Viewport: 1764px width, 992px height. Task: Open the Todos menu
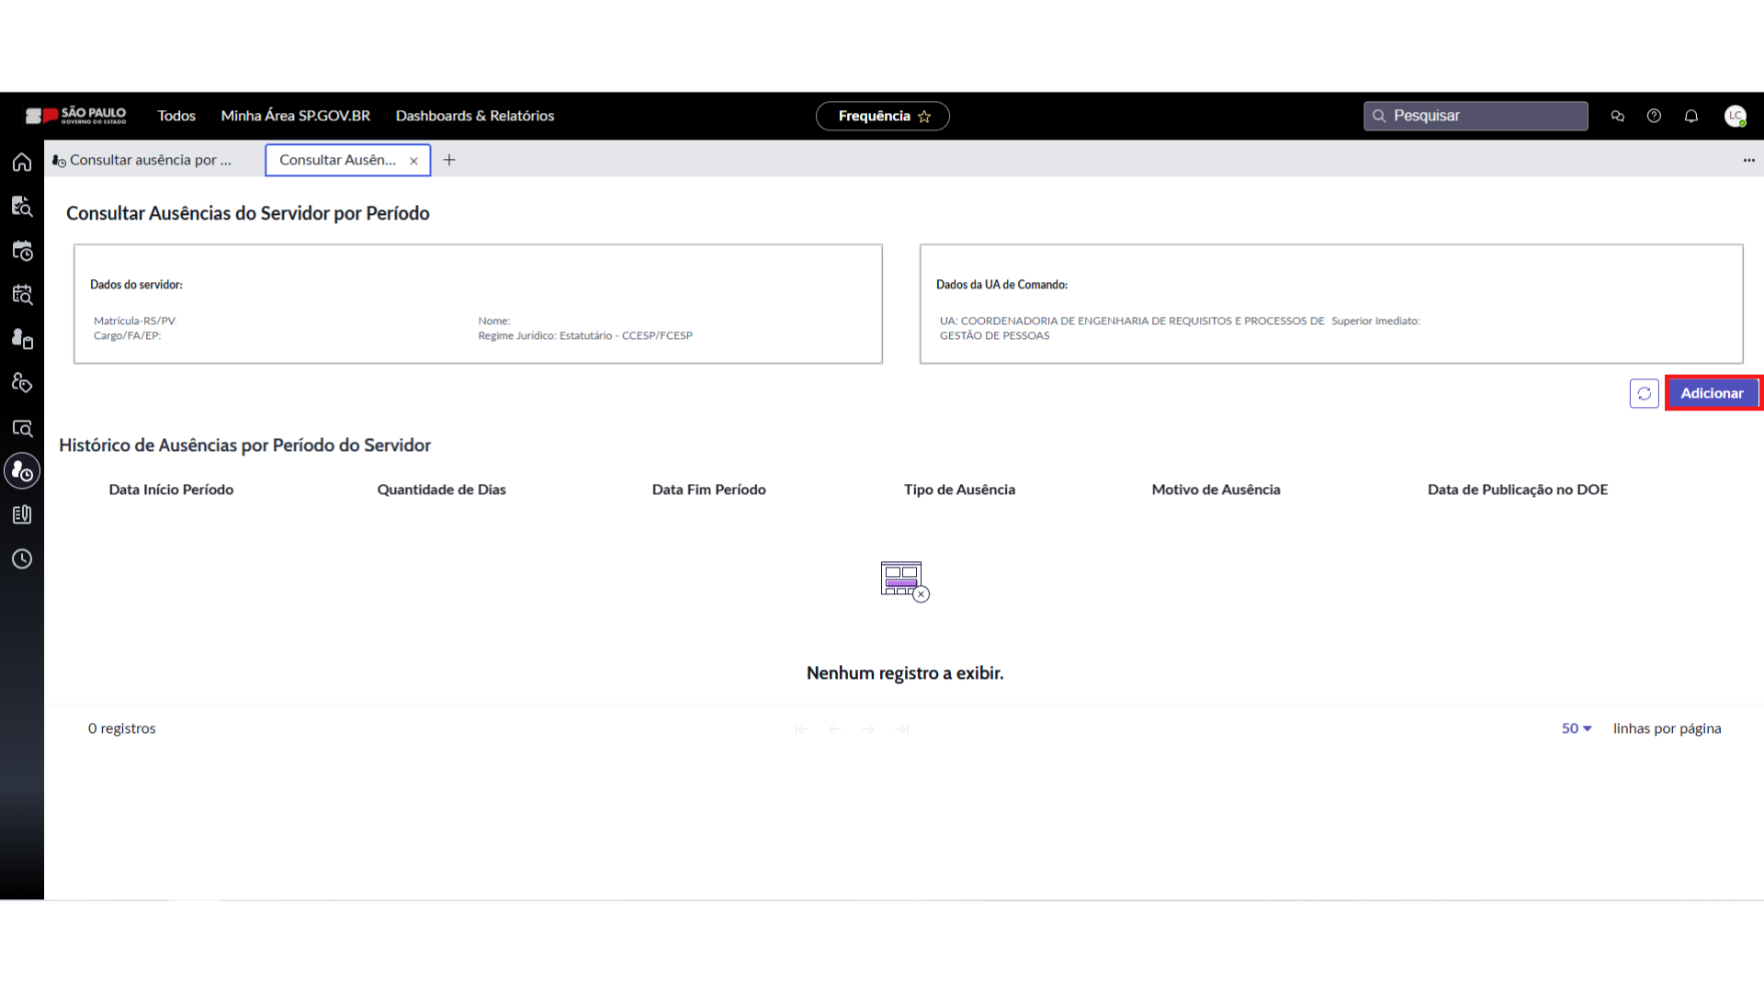[176, 116]
